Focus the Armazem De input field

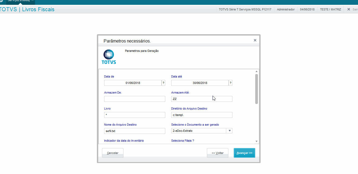coord(135,99)
